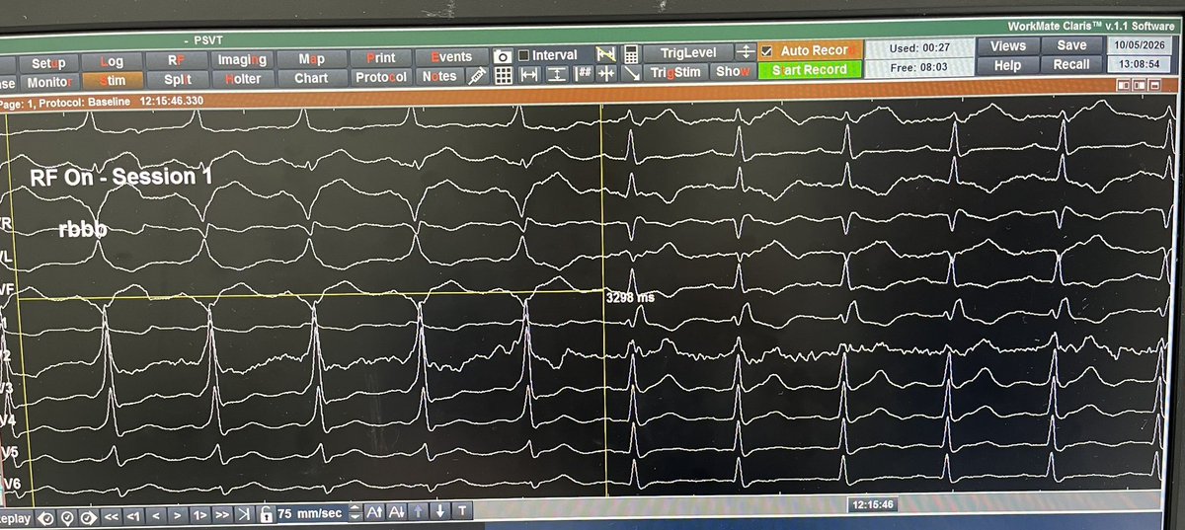Step backward with the < button
The width and height of the screenshot is (1185, 530).
click(x=156, y=516)
